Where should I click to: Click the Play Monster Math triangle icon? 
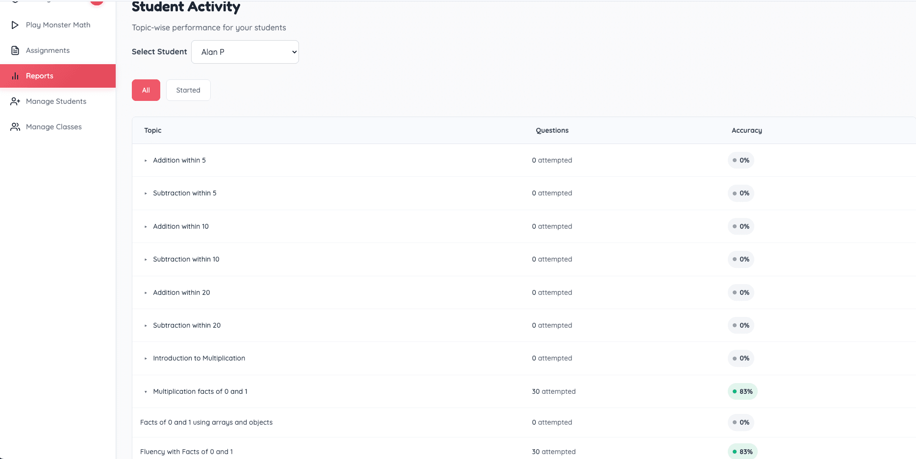(x=15, y=25)
